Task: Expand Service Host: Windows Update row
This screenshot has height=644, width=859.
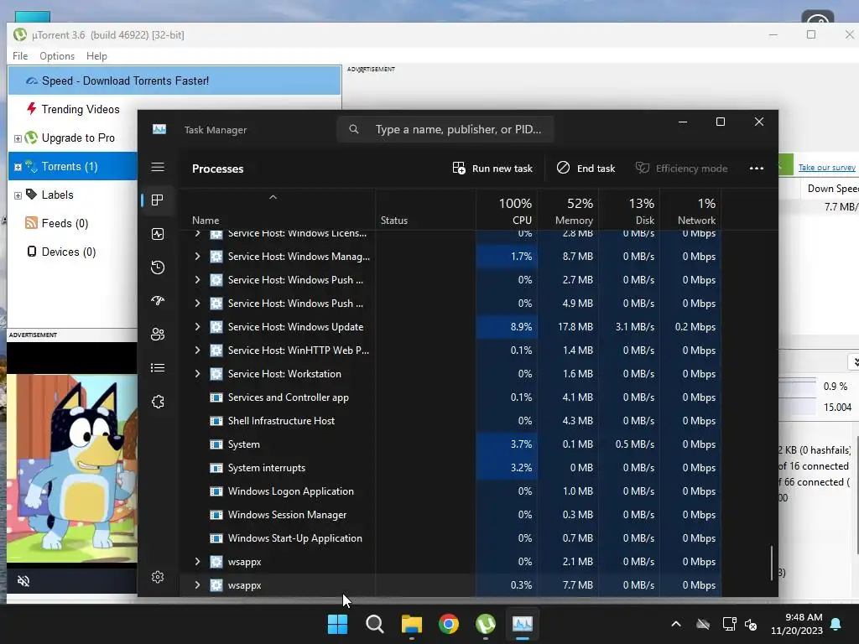Action: pos(197,327)
